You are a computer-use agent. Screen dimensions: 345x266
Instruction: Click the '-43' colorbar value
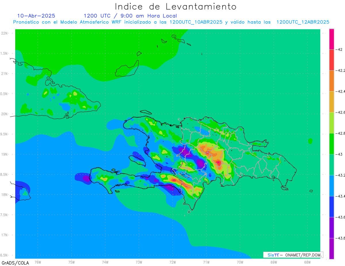pyautogui.click(x=339, y=154)
